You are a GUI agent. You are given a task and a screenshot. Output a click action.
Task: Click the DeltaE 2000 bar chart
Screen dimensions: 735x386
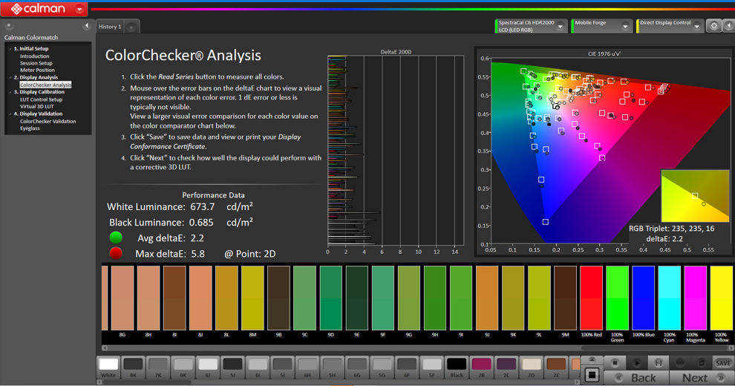click(x=396, y=151)
